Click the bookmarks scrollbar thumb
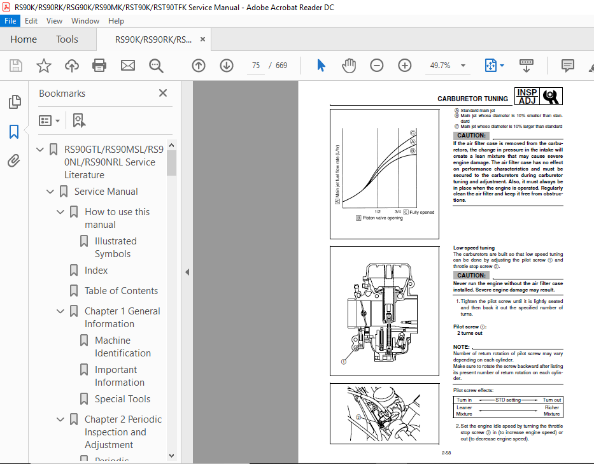This screenshot has width=594, height=464. (172, 163)
